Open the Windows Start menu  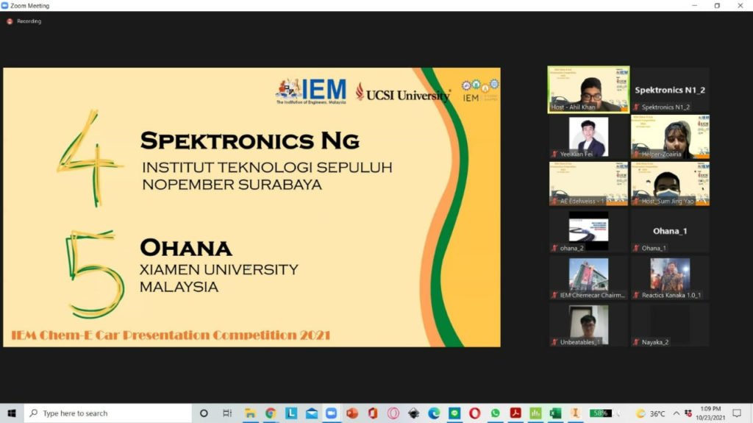[x=12, y=413]
